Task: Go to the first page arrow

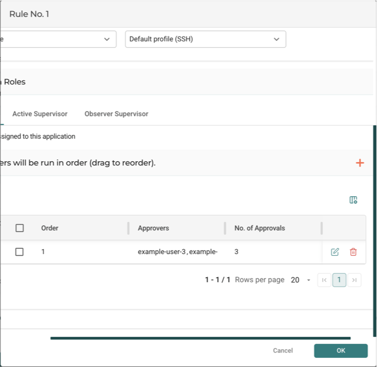Action: pyautogui.click(x=324, y=280)
